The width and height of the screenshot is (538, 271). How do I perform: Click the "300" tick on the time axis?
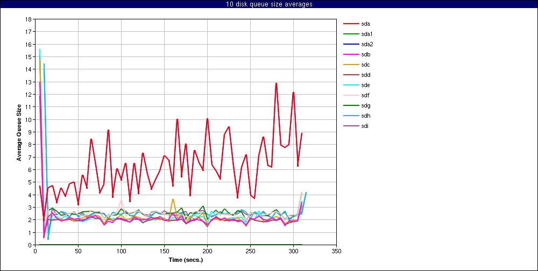(293, 251)
